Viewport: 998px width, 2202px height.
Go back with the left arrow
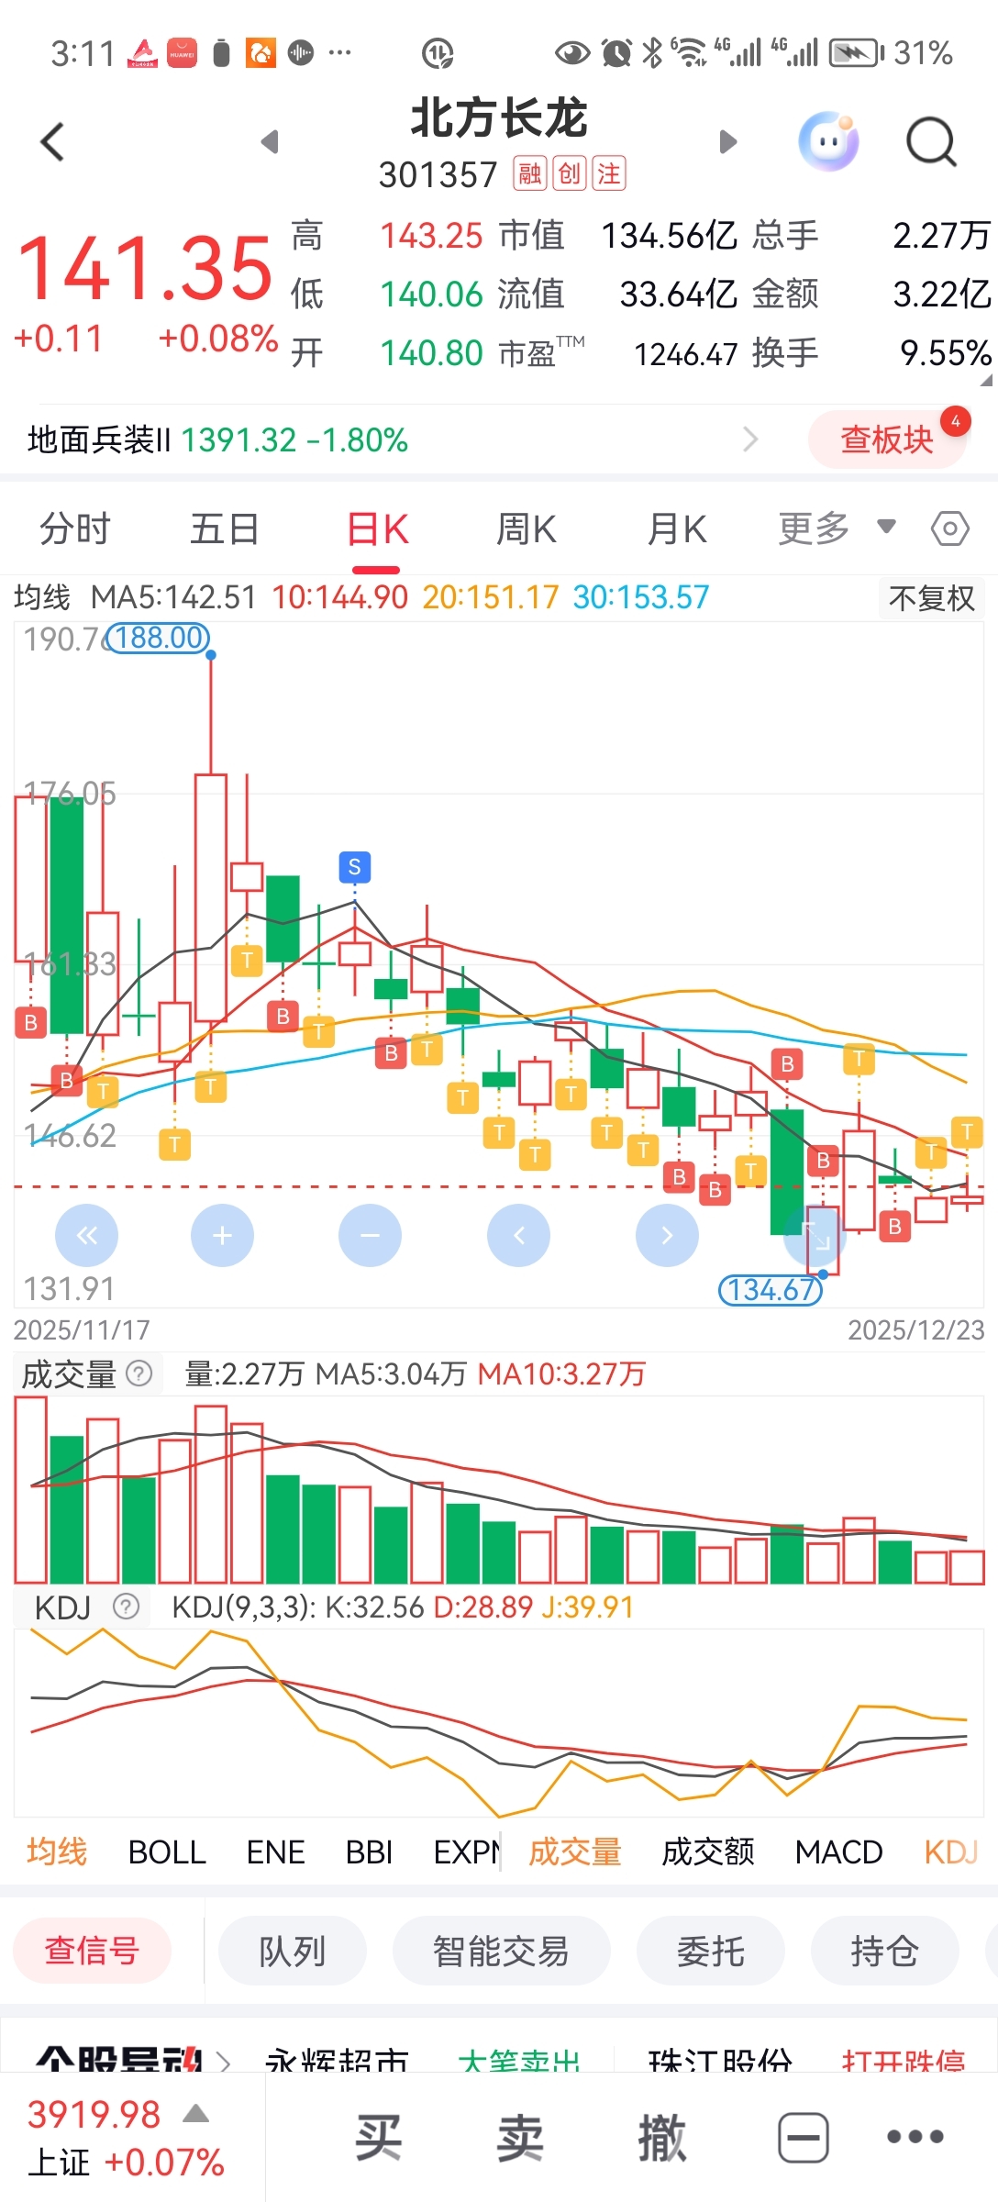pyautogui.click(x=52, y=142)
